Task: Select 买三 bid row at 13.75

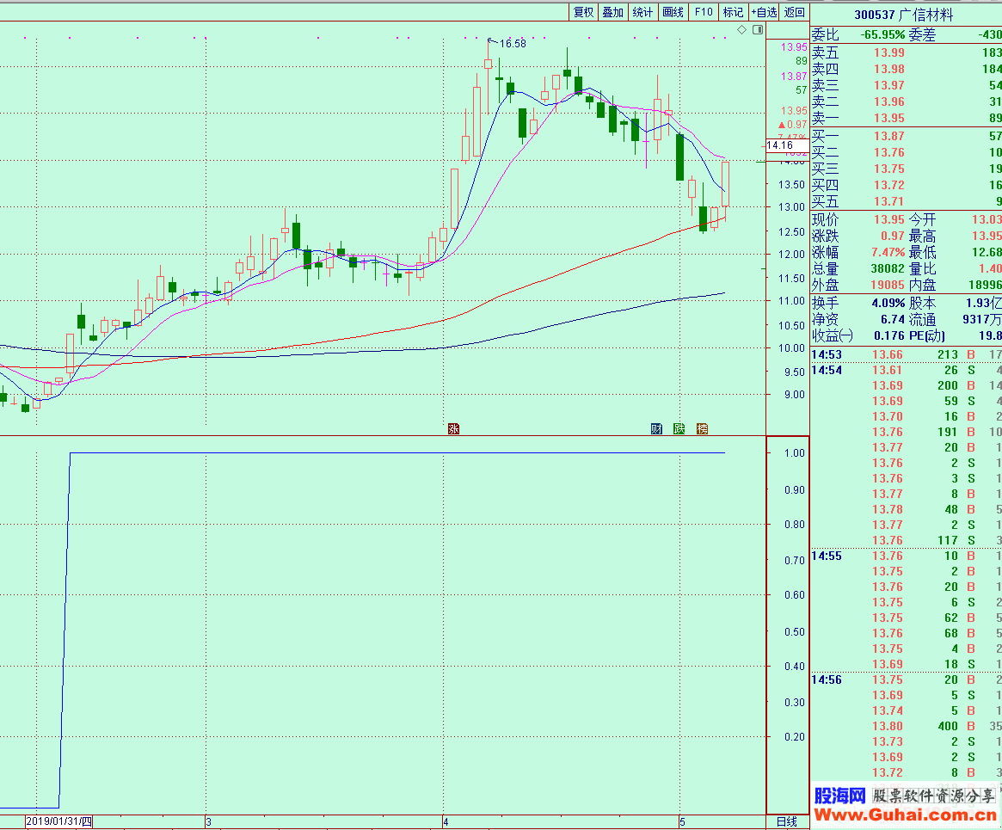Action: 907,169
